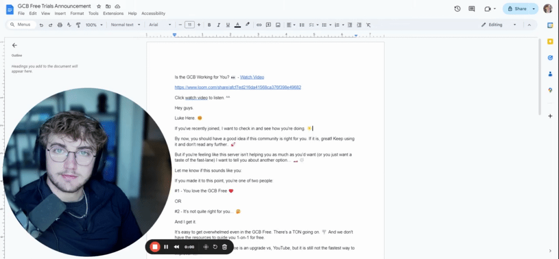
Task: Click the insert image icon
Action: [x=278, y=25]
